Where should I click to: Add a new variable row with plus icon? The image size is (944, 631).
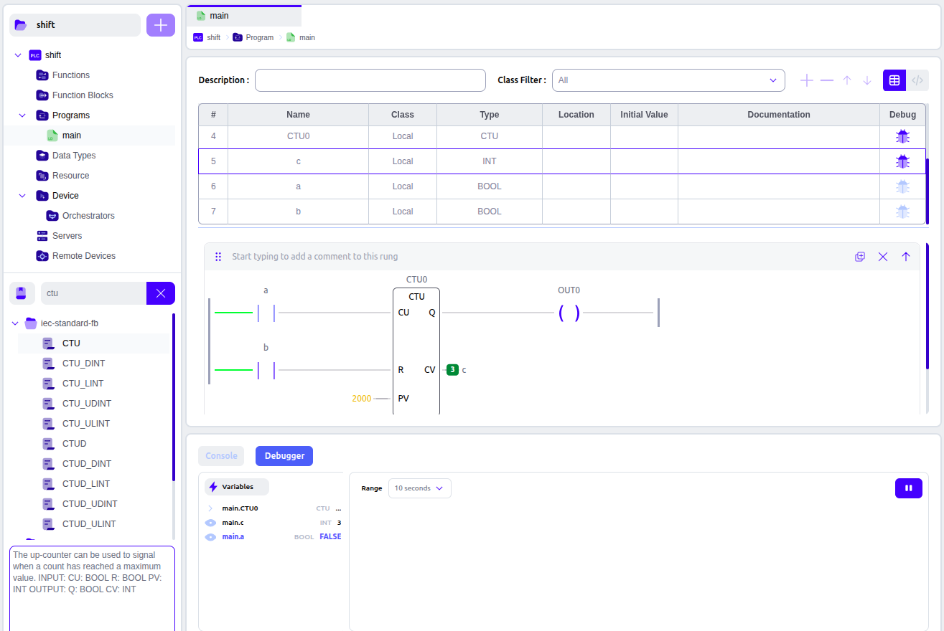point(807,80)
